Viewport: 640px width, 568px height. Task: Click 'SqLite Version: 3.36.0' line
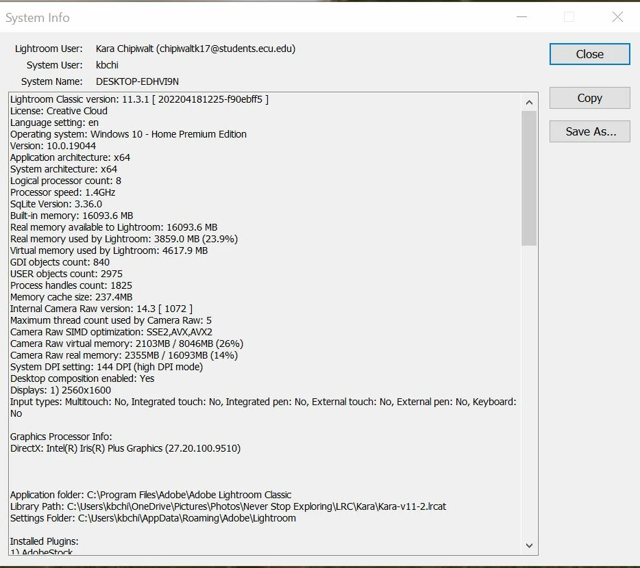56,204
